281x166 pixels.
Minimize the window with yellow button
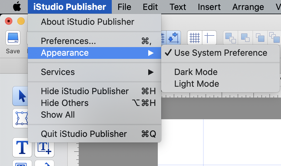click(21, 21)
